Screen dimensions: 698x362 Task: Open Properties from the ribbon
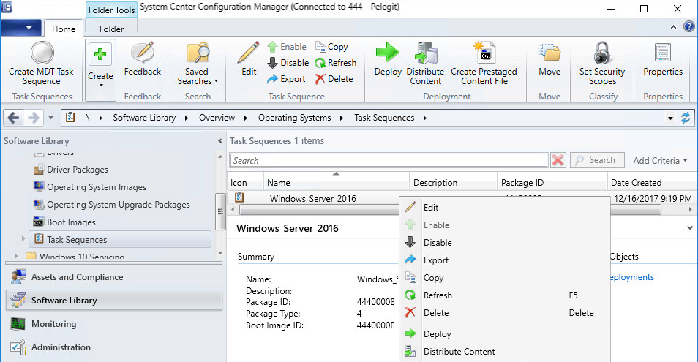(x=663, y=59)
